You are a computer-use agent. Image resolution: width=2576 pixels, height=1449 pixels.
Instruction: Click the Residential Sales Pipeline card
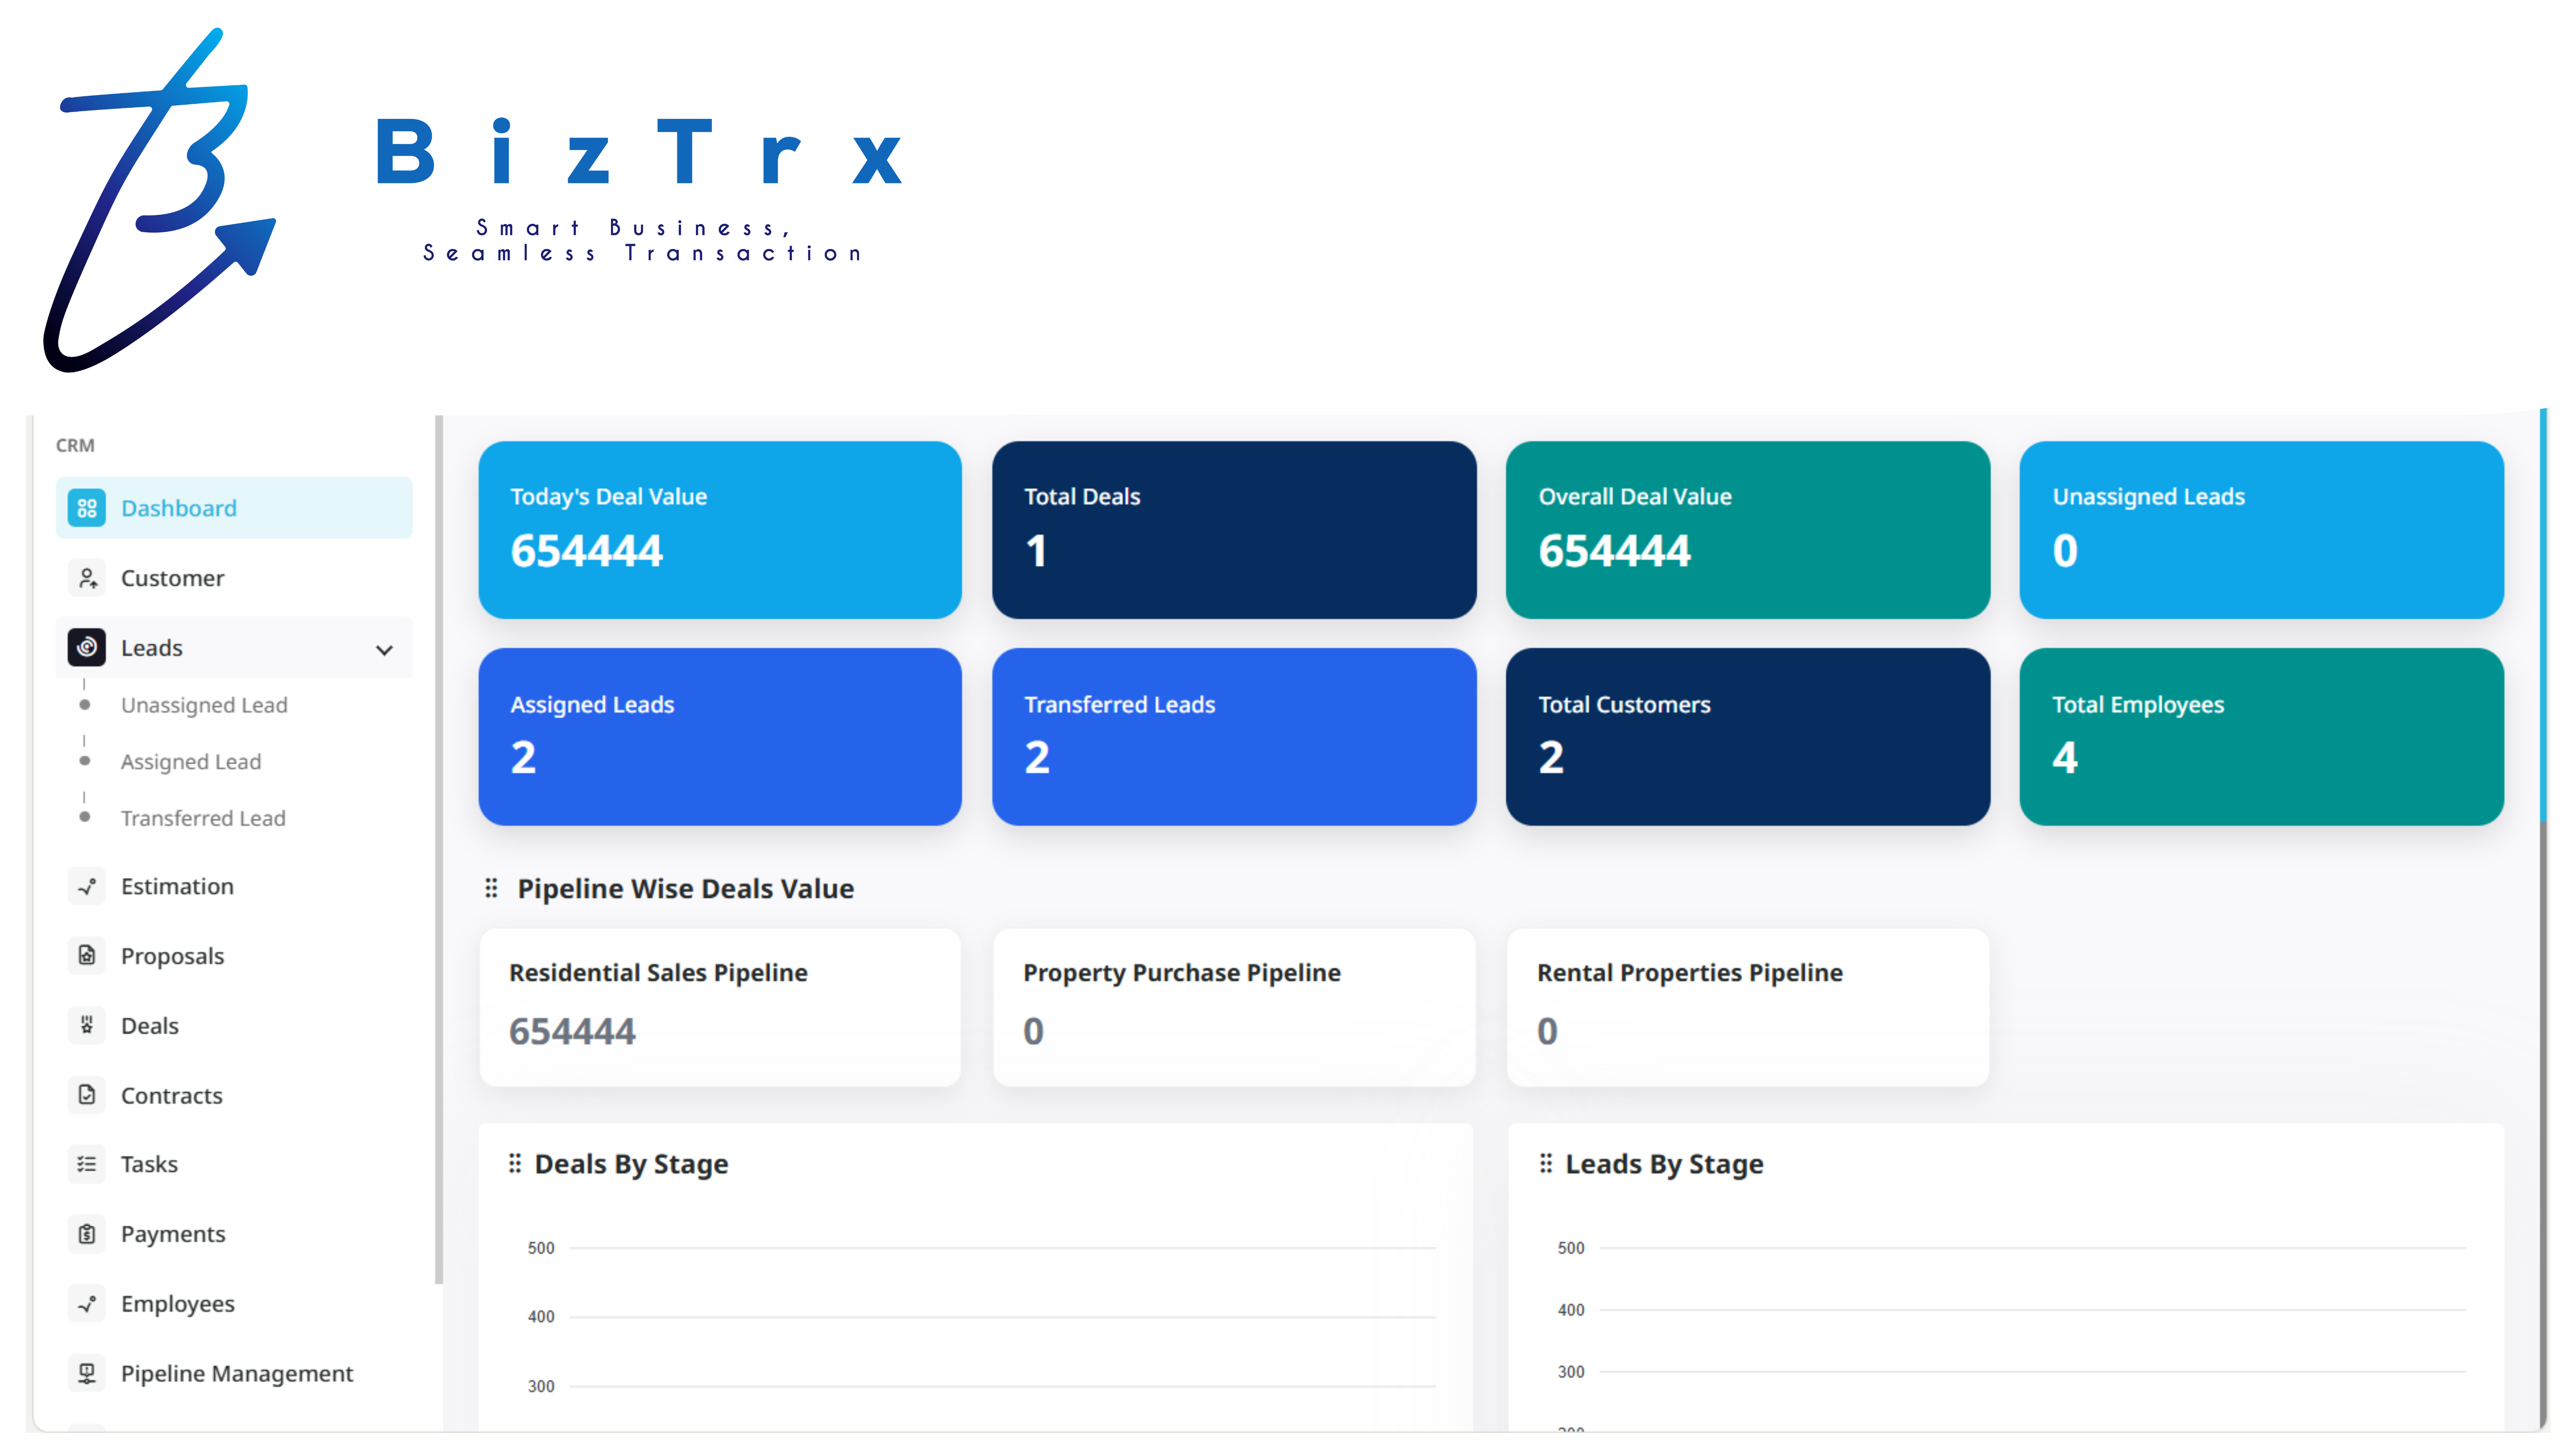tap(720, 1007)
